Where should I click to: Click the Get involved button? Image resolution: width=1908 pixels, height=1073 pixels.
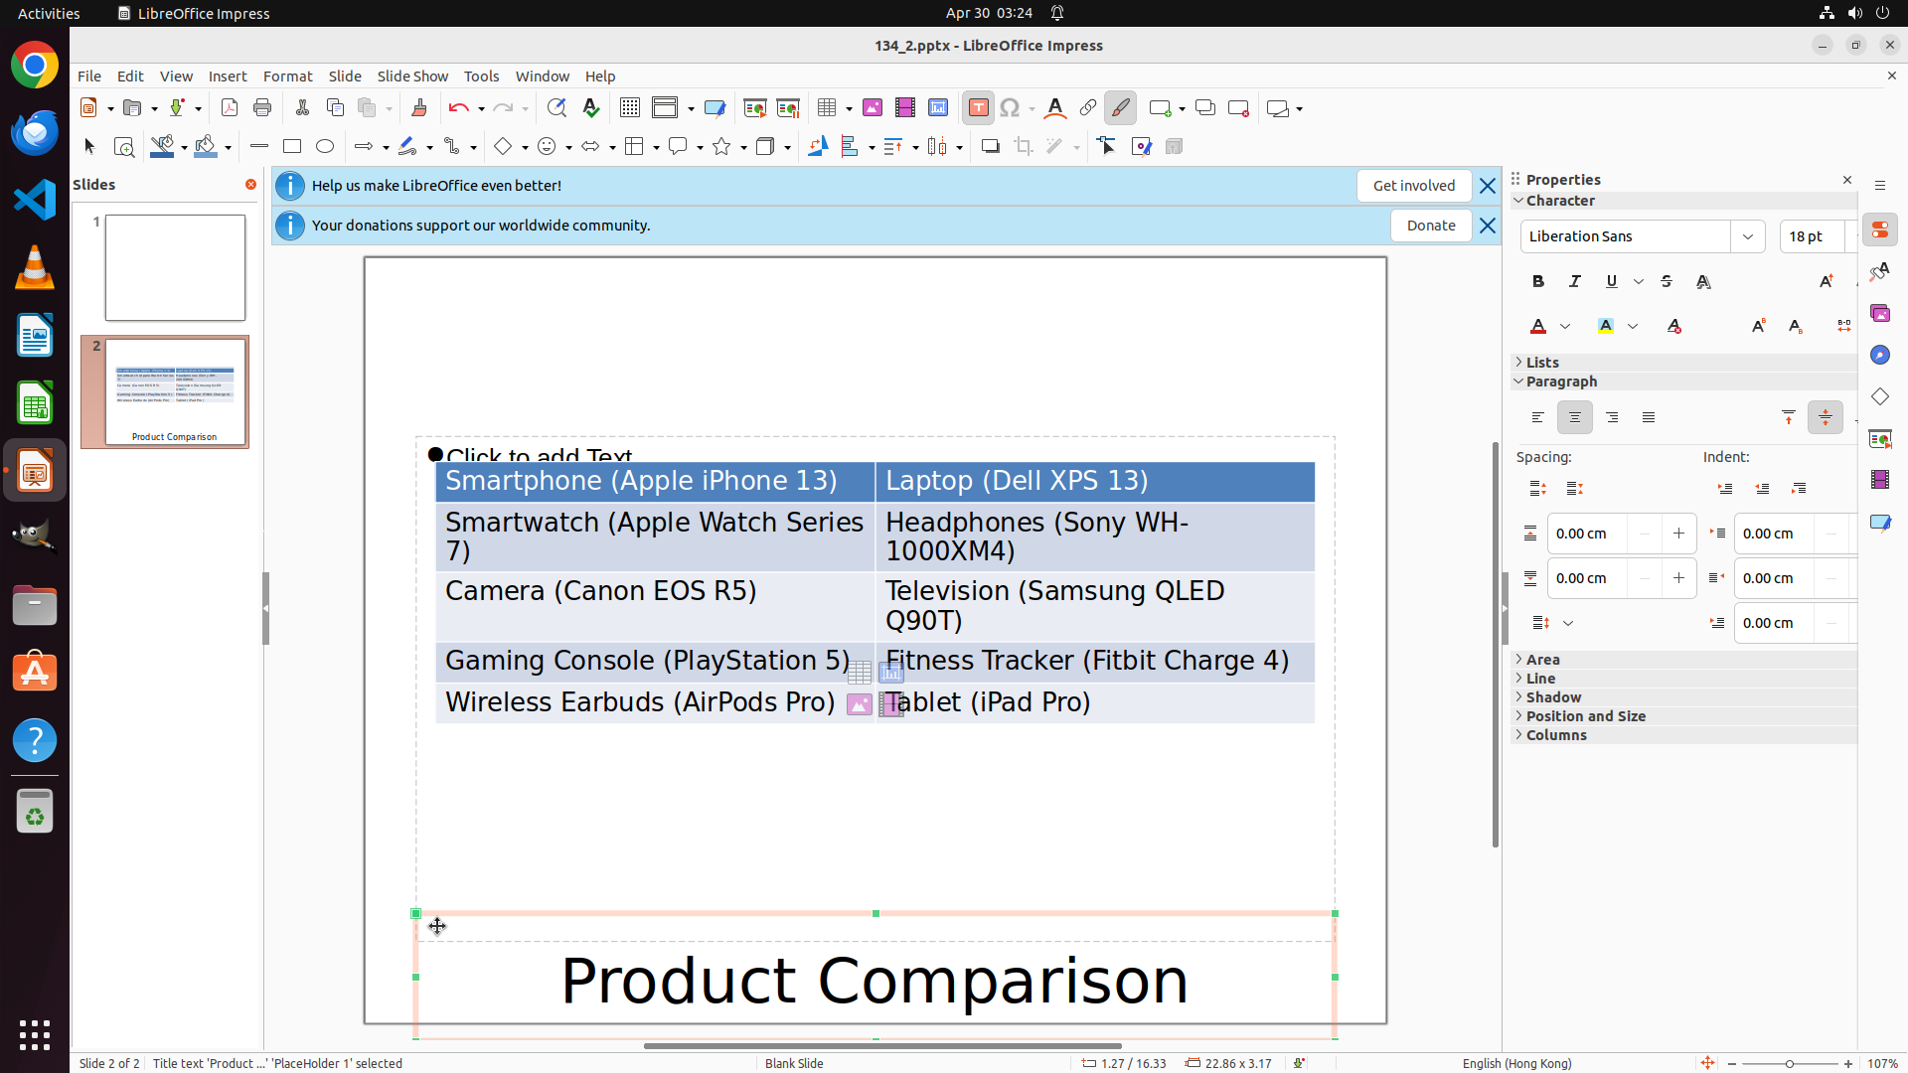[x=1414, y=186]
